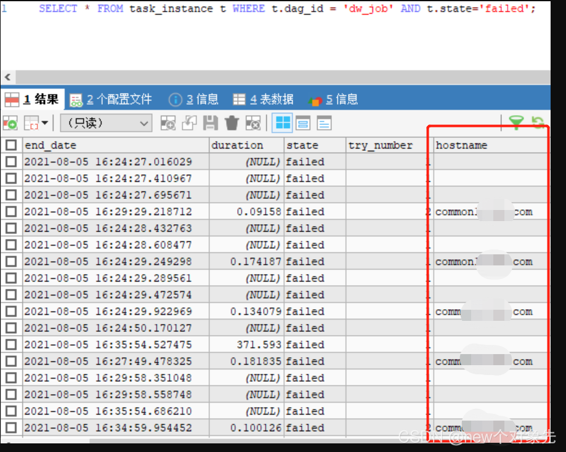
Task: Click the green filter funnel icon
Action: (516, 123)
